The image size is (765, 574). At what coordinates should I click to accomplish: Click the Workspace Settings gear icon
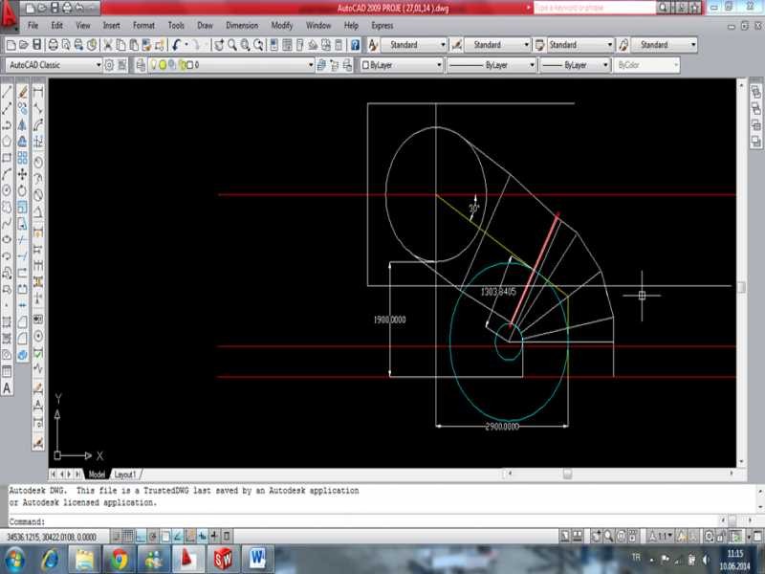109,65
